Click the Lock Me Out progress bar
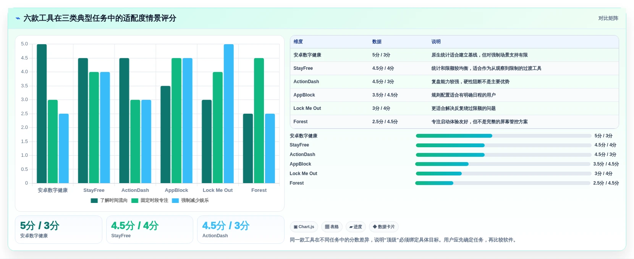The image size is (634, 259). click(503, 174)
